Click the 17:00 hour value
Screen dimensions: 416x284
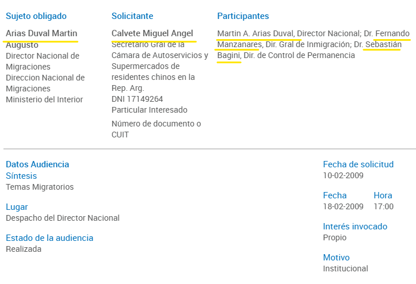(383, 206)
